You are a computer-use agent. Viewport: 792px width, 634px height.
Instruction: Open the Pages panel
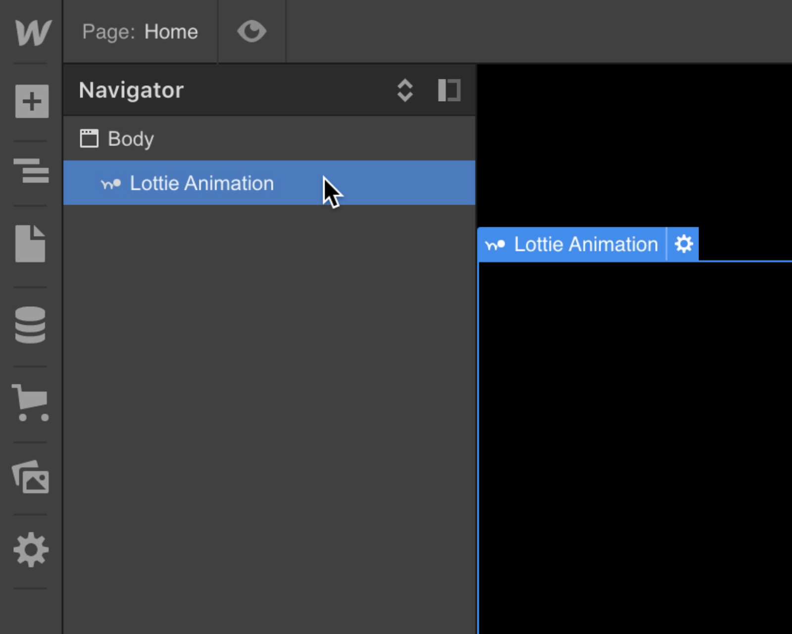click(x=30, y=244)
